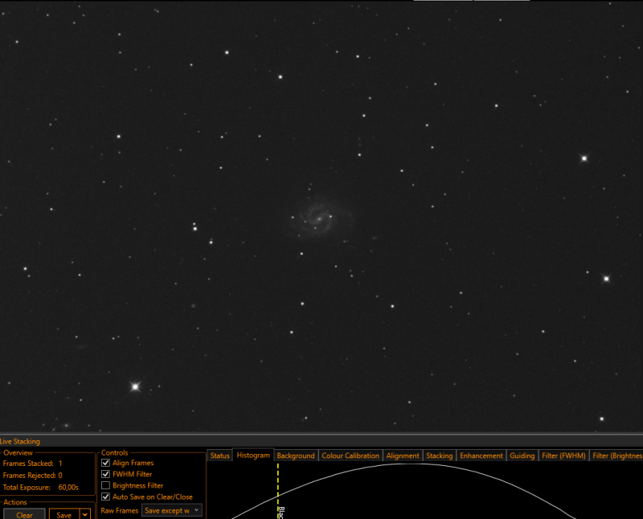The width and height of the screenshot is (643, 519).
Task: Select the Histogram tab
Action: click(x=253, y=455)
